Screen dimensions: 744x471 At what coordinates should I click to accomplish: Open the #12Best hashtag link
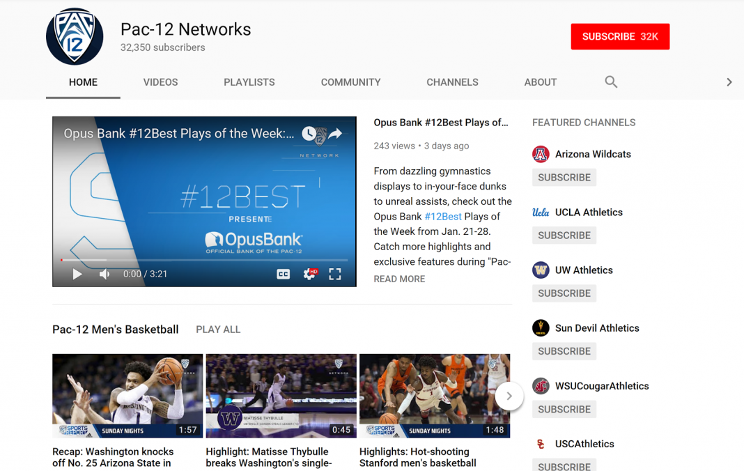click(442, 217)
